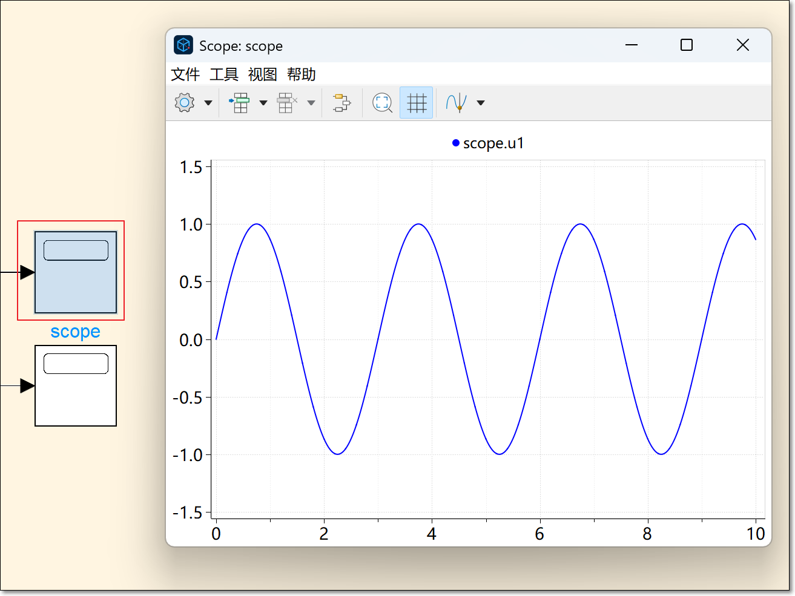Click the blue scope label text
The image size is (795, 596).
(x=76, y=332)
